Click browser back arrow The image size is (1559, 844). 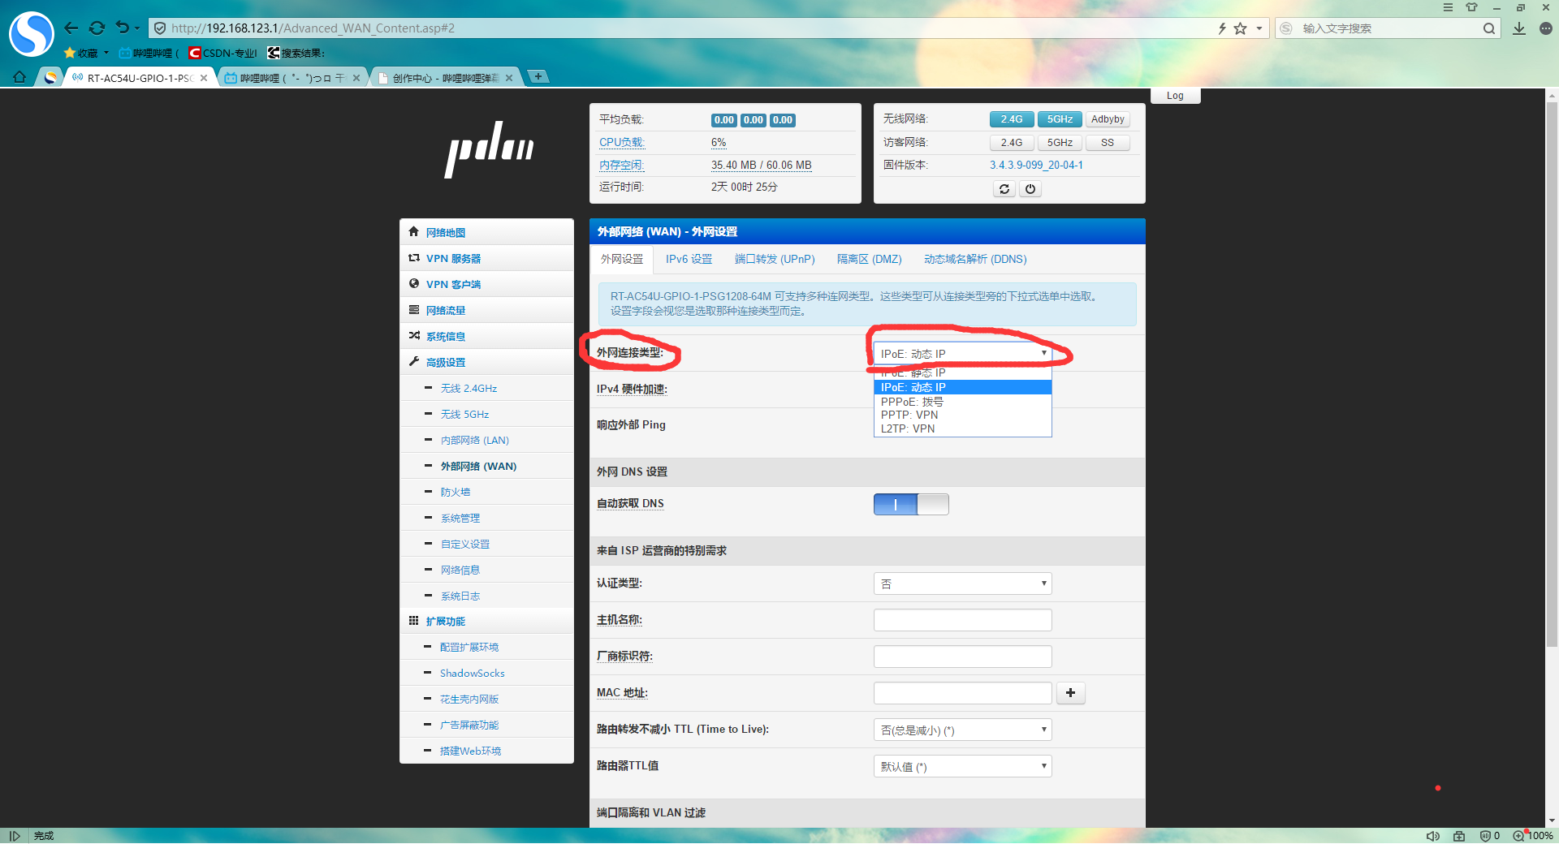point(71,28)
